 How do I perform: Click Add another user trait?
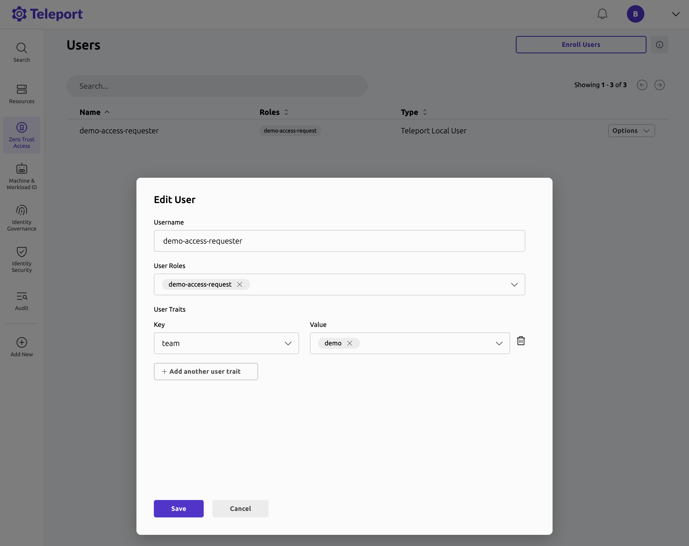click(x=206, y=371)
